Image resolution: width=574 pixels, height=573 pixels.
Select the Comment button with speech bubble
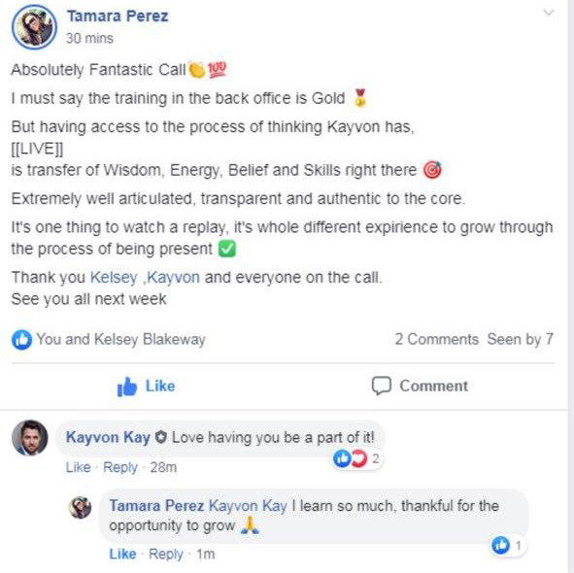coord(420,387)
